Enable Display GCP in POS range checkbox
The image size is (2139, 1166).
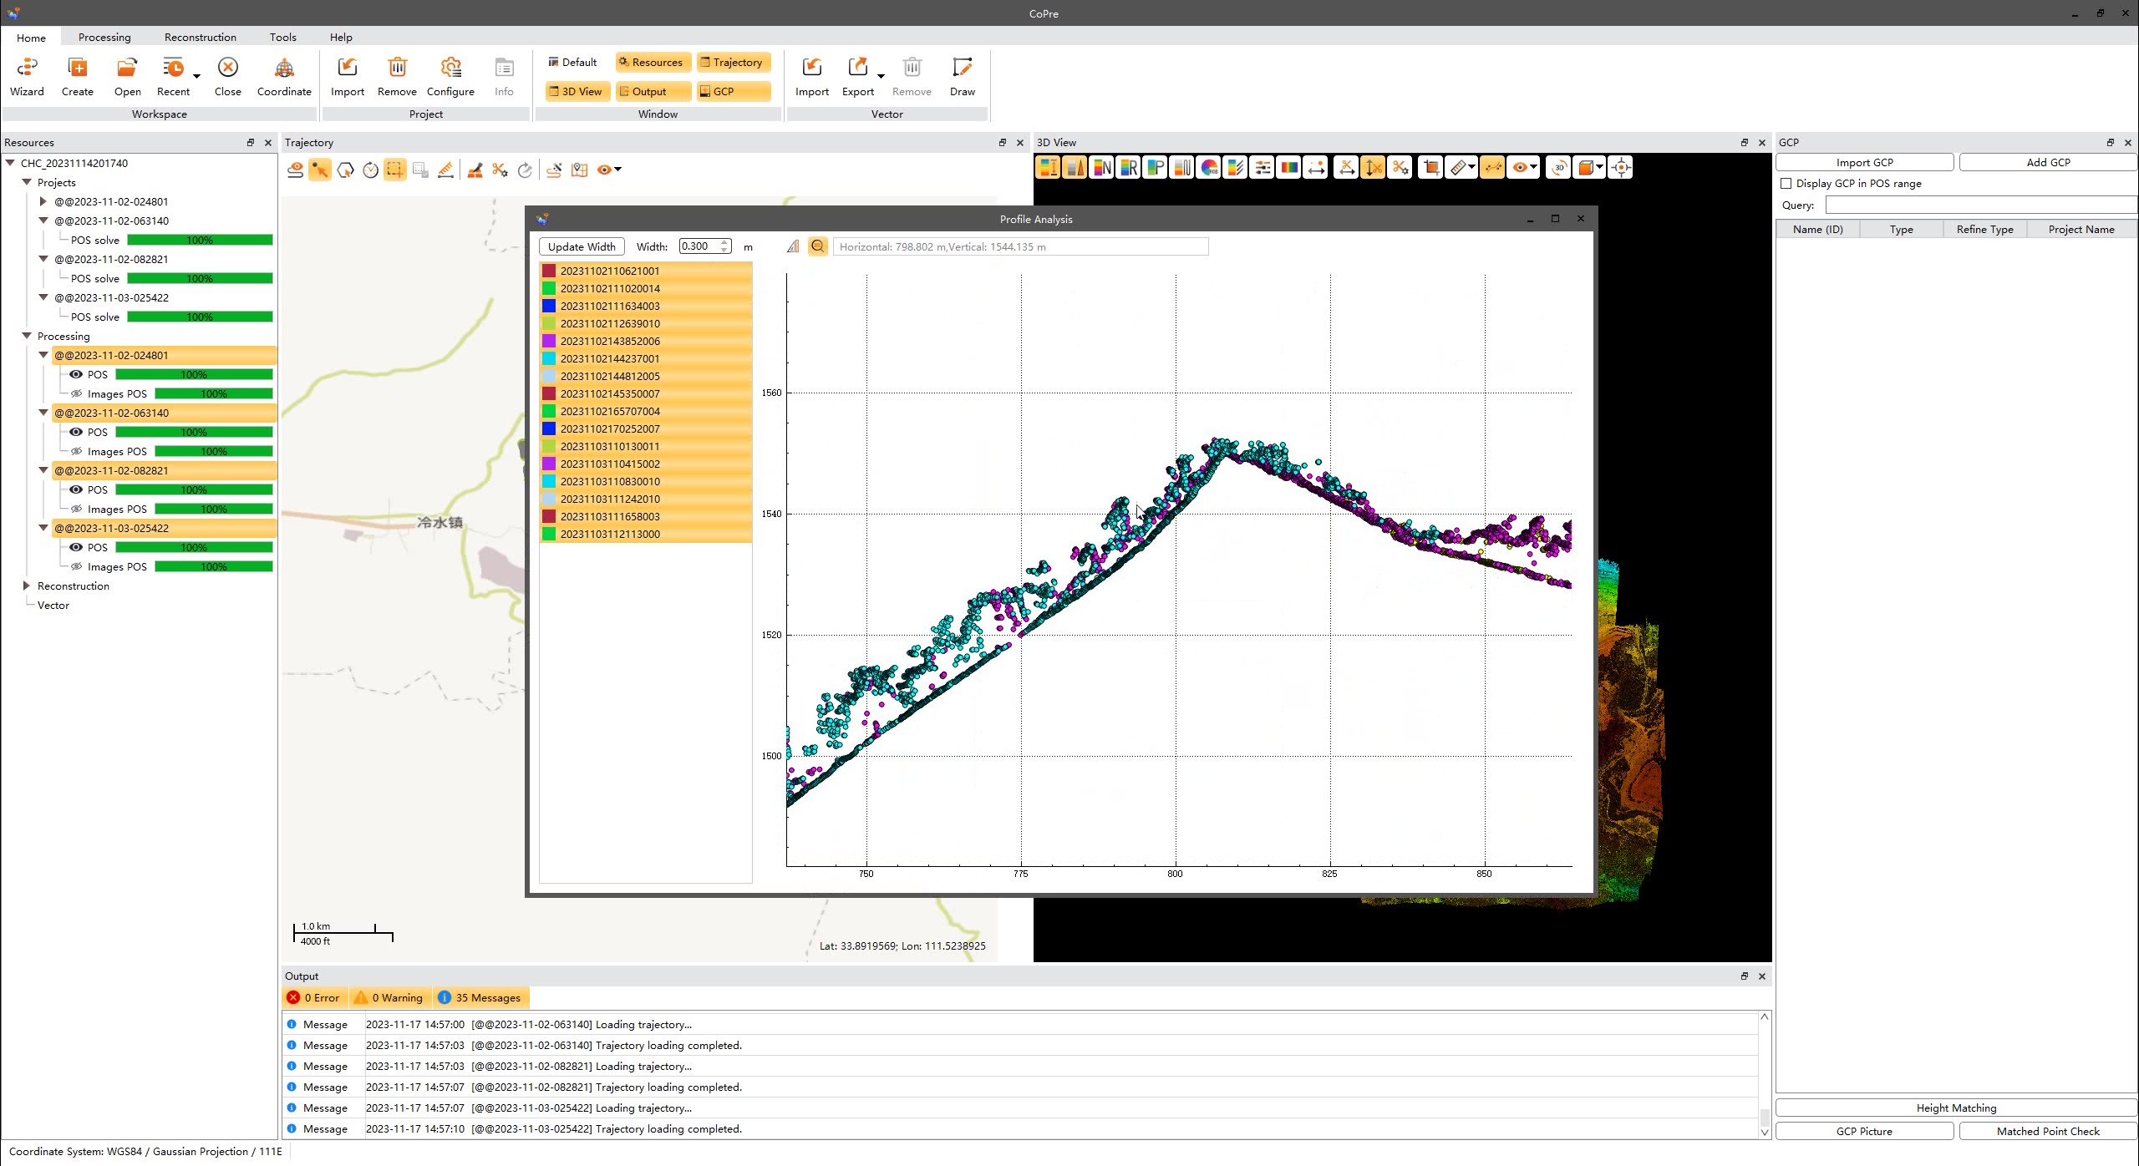1786,184
